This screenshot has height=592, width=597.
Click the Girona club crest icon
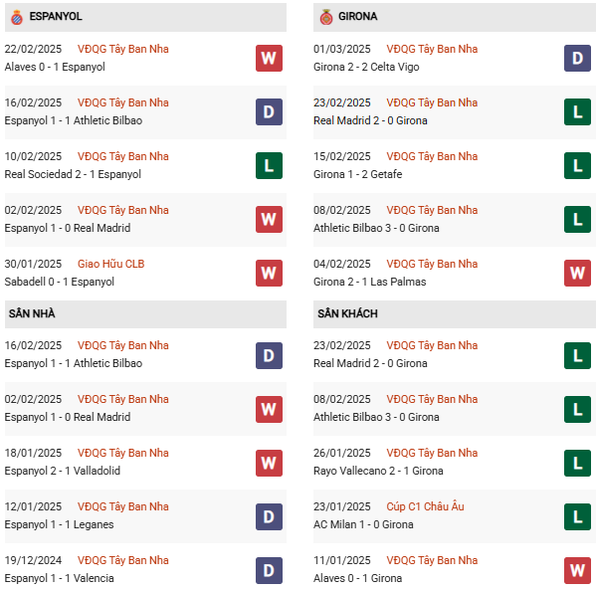pyautogui.click(x=325, y=17)
